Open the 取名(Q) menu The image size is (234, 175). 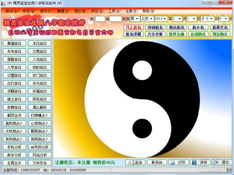pos(29,11)
